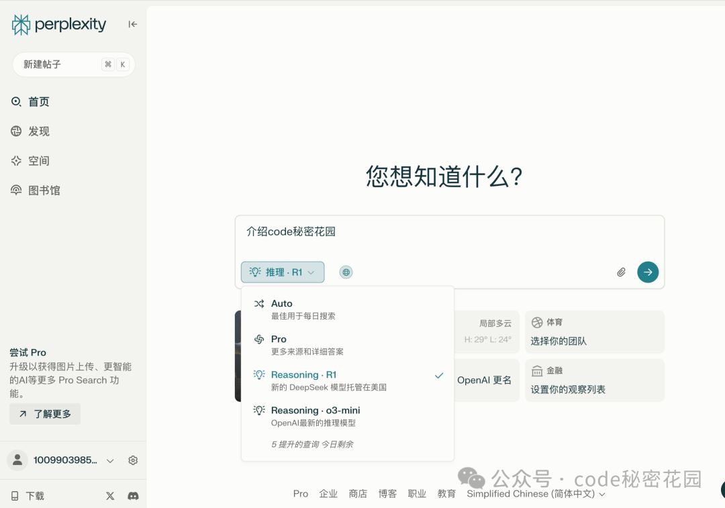Open the 金融 finance card
This screenshot has width=725, height=508.
coord(595,380)
